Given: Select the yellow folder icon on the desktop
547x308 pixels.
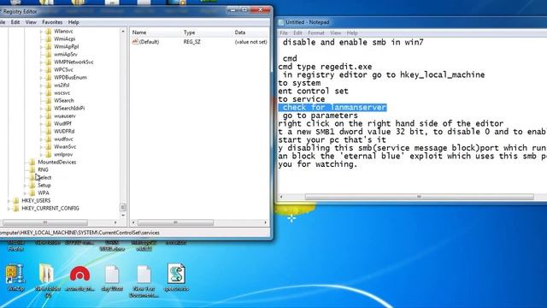Looking at the screenshot, I should [x=47, y=274].
